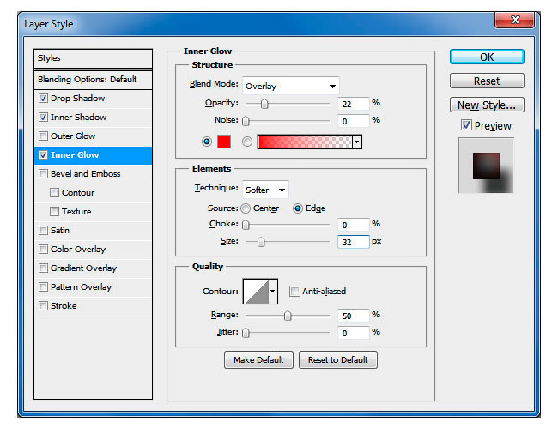Click the Noise slider handle
Screen dimensions: 558x428
246,121
